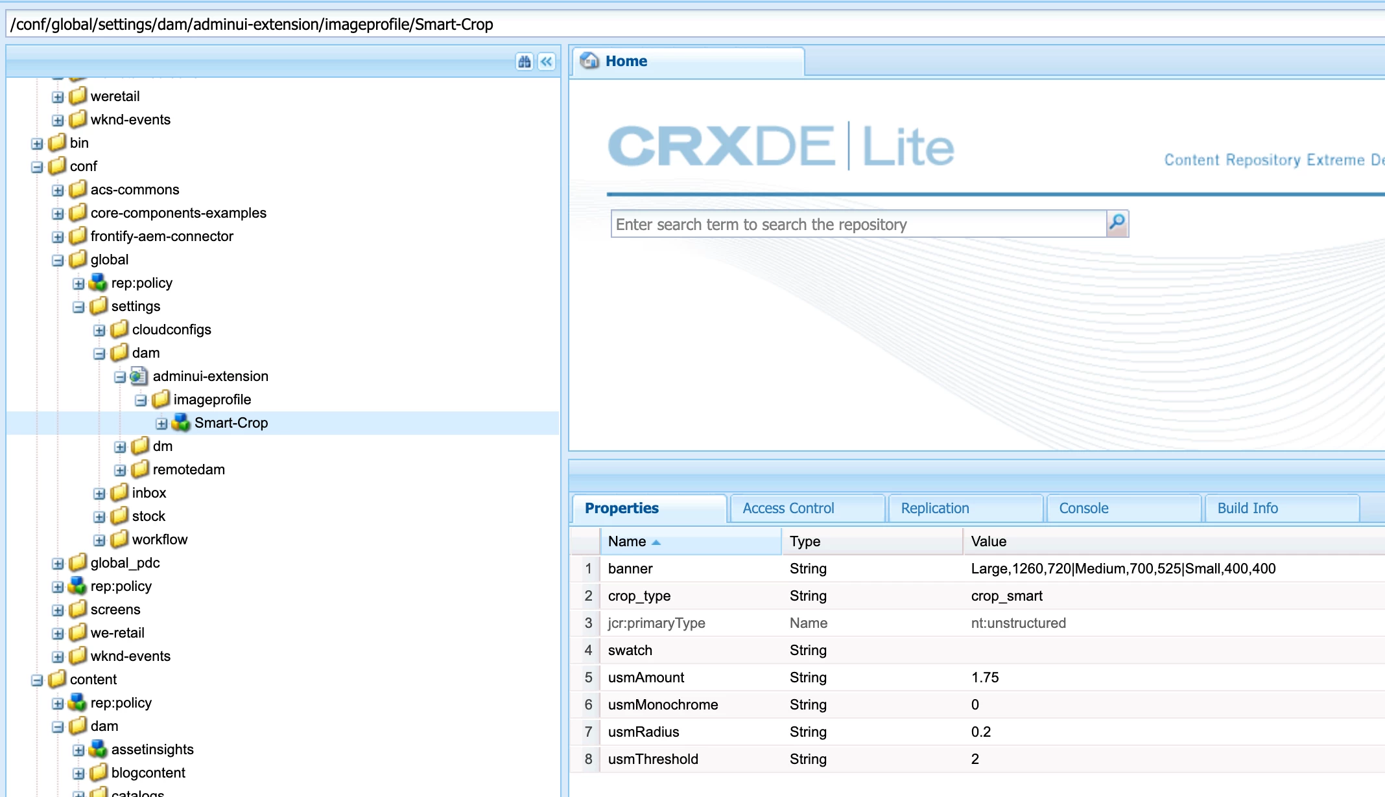Switch to the Access Control tab
1385x797 pixels.
point(788,508)
